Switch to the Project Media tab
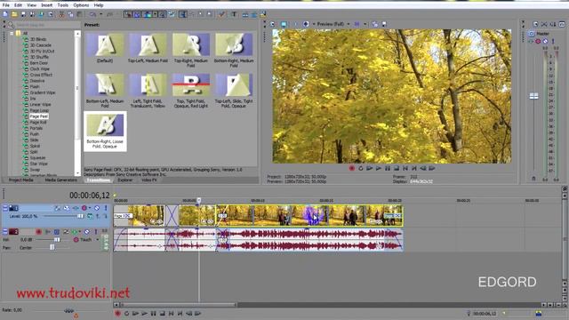Screen dimensions: 569x320 [20, 180]
